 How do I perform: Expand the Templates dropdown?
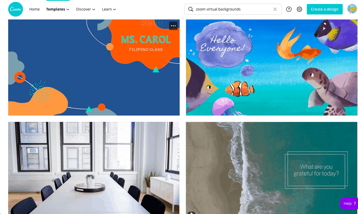pyautogui.click(x=58, y=9)
